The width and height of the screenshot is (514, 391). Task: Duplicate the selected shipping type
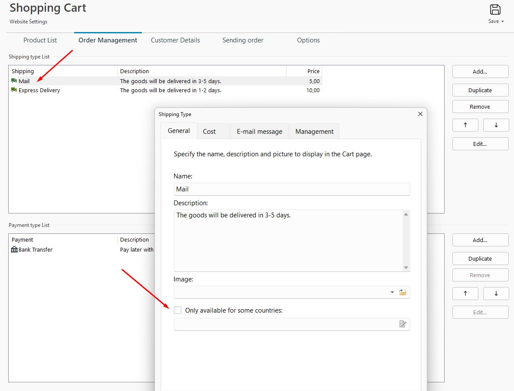[480, 90]
